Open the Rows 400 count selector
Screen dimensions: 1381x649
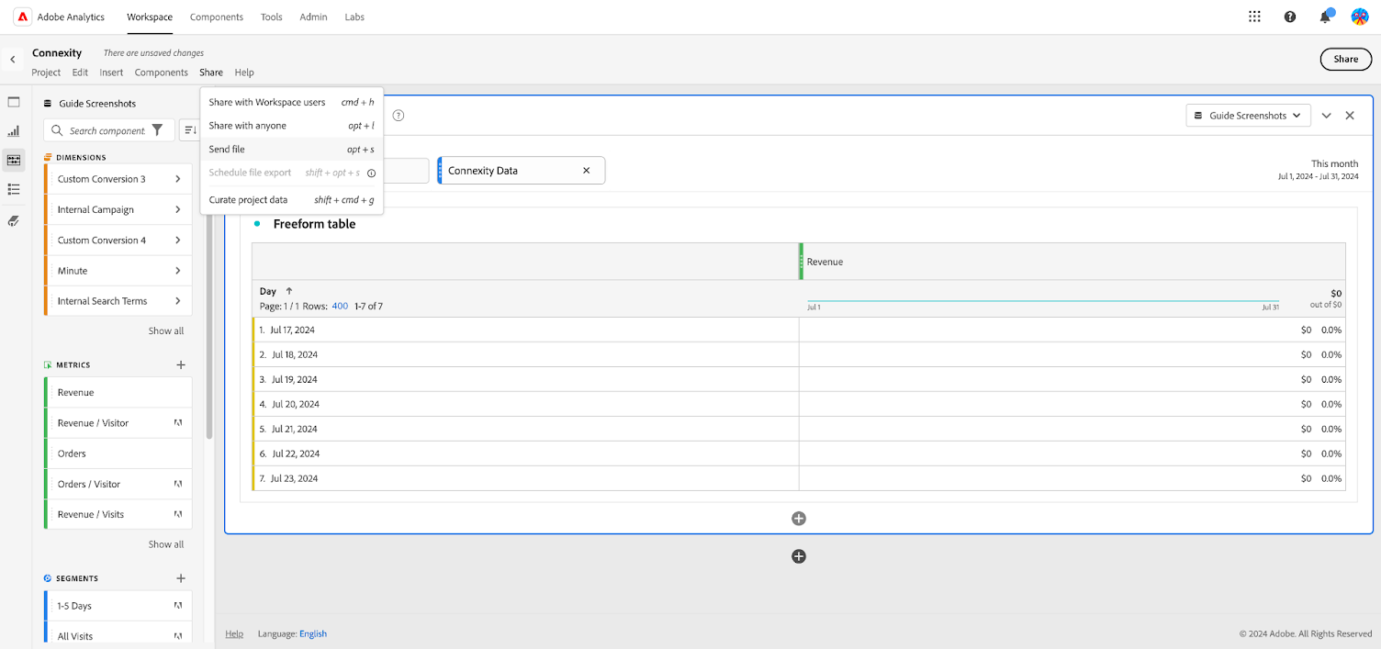click(x=340, y=307)
